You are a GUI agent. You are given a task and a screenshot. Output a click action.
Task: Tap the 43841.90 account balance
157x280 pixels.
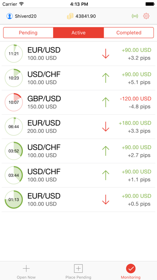tap(86, 16)
